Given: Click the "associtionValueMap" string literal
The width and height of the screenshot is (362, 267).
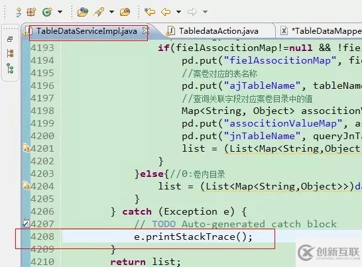Looking at the screenshot, I should (x=283, y=123).
